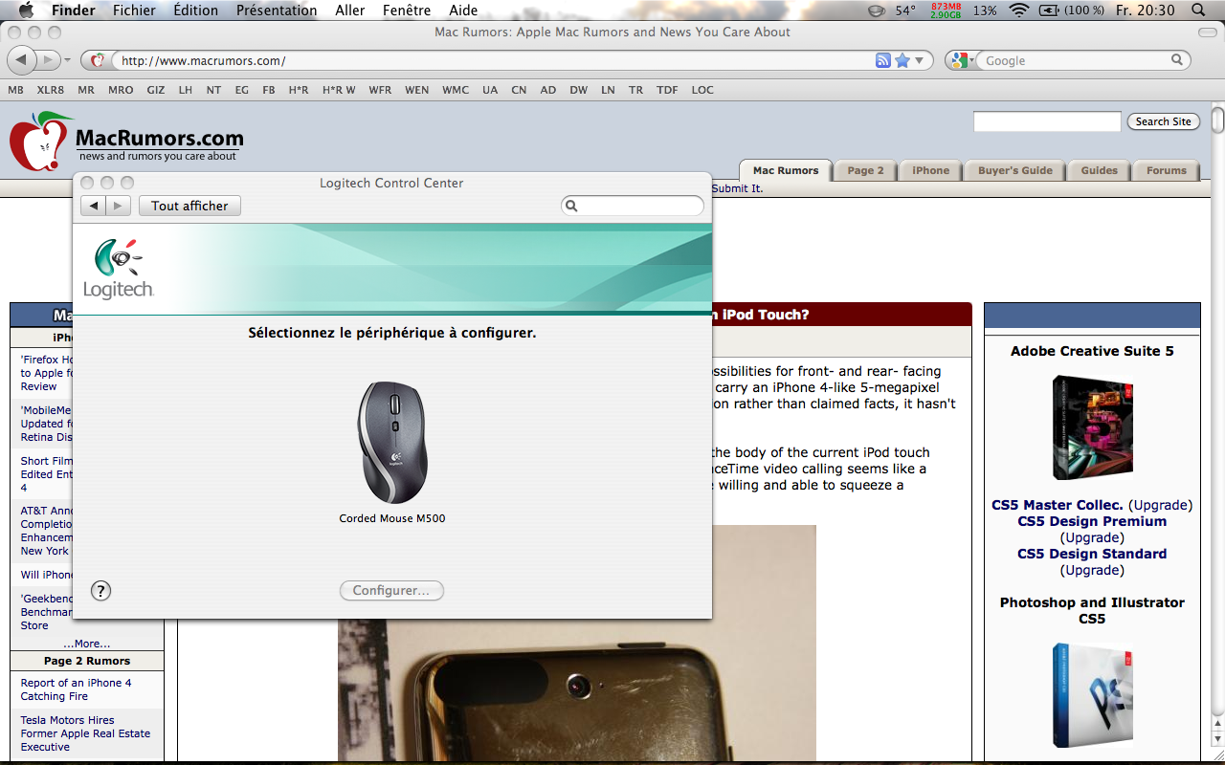Open the Fichier menu
The width and height of the screenshot is (1225, 765).
[134, 11]
